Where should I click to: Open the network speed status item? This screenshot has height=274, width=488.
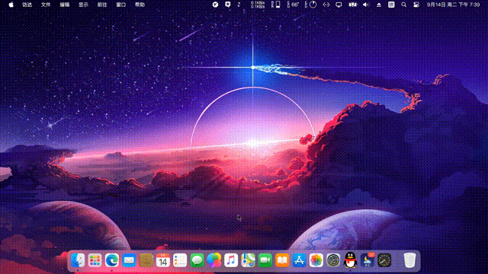click(258, 5)
